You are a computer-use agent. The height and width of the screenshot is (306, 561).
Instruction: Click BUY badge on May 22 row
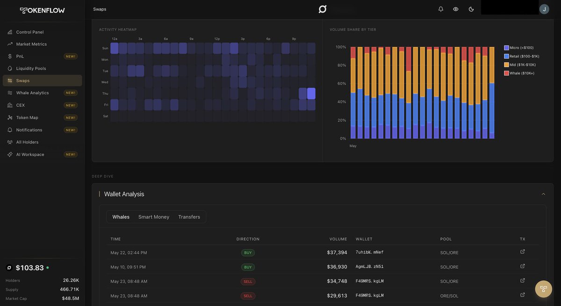[248, 253]
